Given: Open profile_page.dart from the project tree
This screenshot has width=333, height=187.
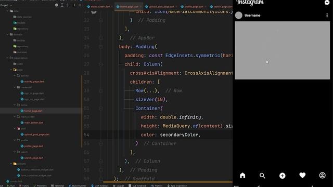Looking at the screenshot, I should click(32, 146).
